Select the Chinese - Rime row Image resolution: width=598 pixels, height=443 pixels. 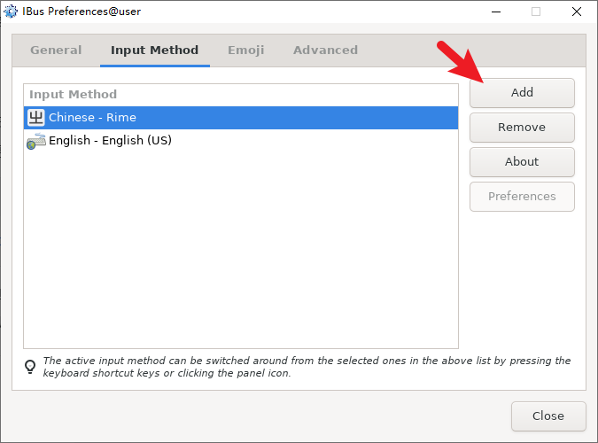point(241,118)
